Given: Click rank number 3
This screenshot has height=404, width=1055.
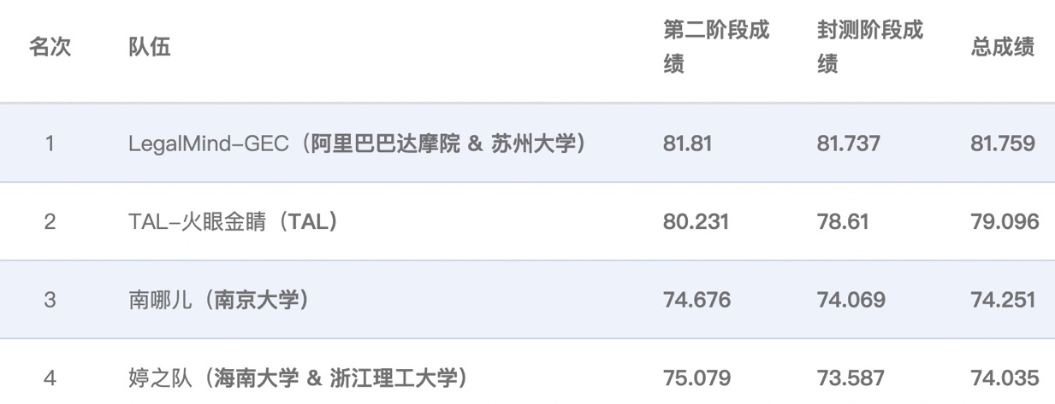Looking at the screenshot, I should (50, 300).
